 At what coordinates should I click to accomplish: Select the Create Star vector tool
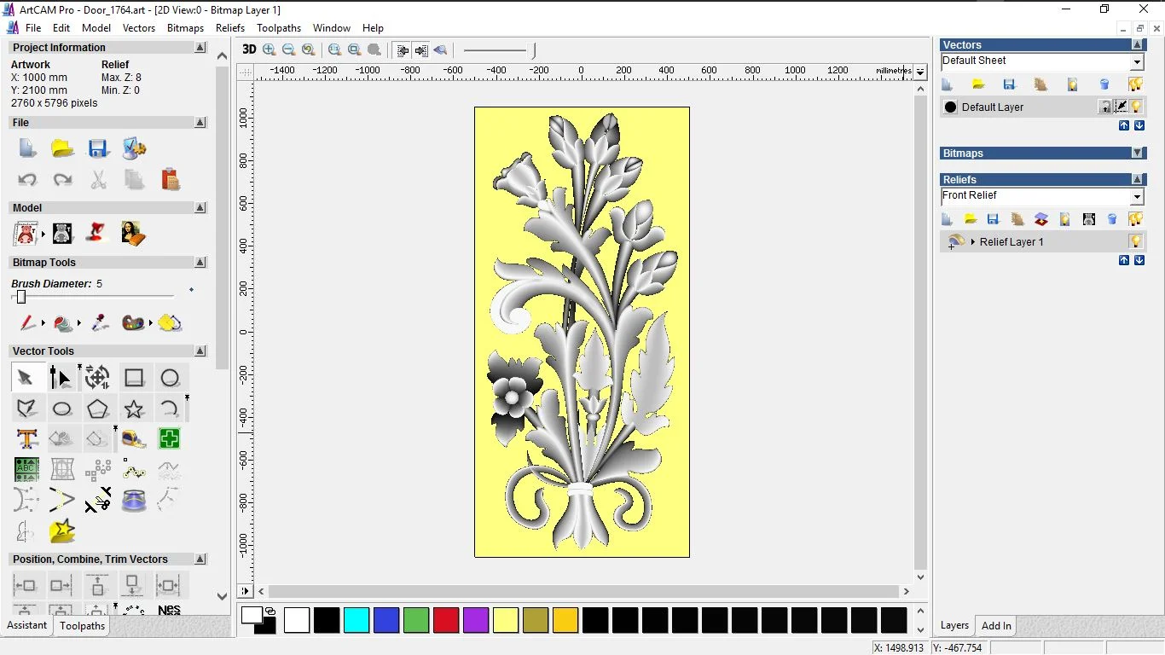tap(134, 409)
